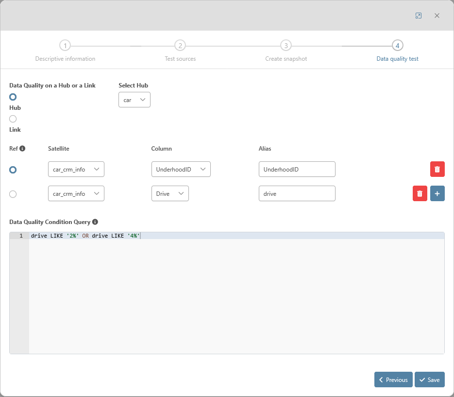The image size is (454, 397).
Task: Delete the drive alias row
Action: [420, 193]
